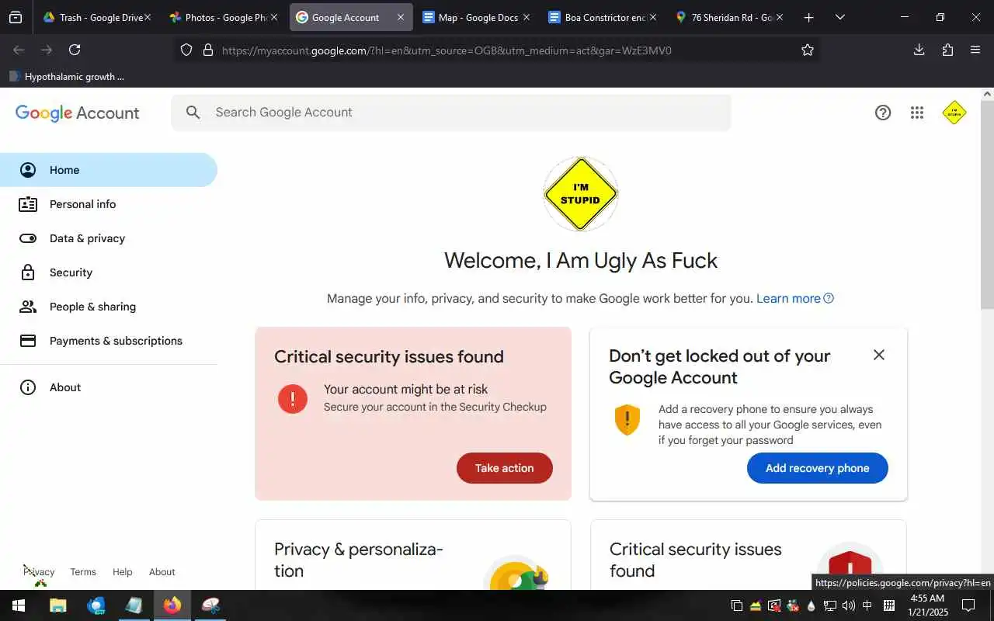The width and height of the screenshot is (994, 621).
Task: Click the page vertical scrollbar
Action: pyautogui.click(x=987, y=206)
